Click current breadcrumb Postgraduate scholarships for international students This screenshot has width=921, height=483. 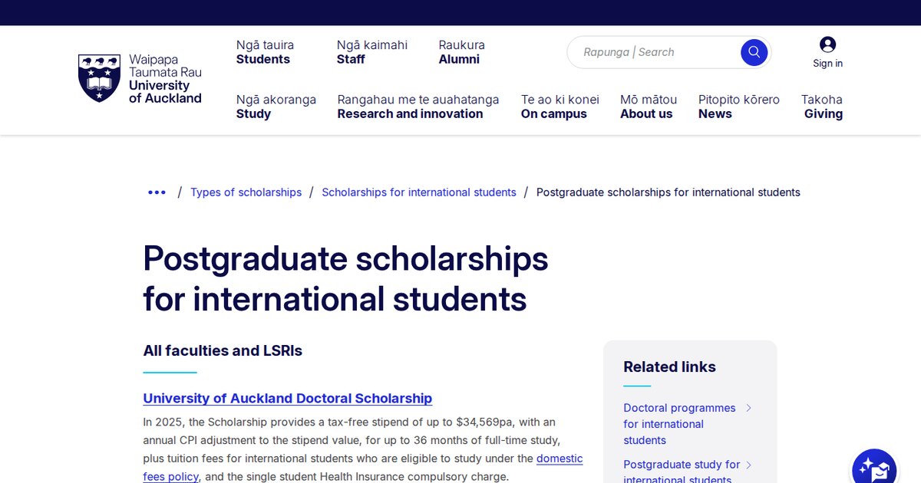click(668, 192)
